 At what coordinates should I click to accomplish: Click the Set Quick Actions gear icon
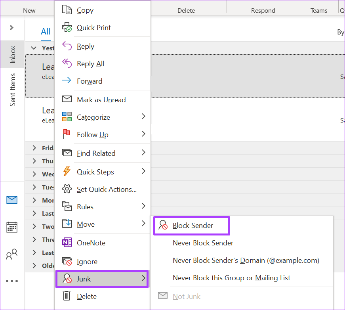pyautogui.click(x=67, y=189)
